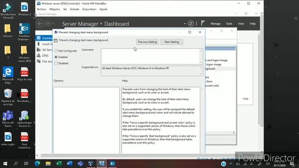
Task: Open File Explorer from the taskbar
Action: click(x=48, y=164)
